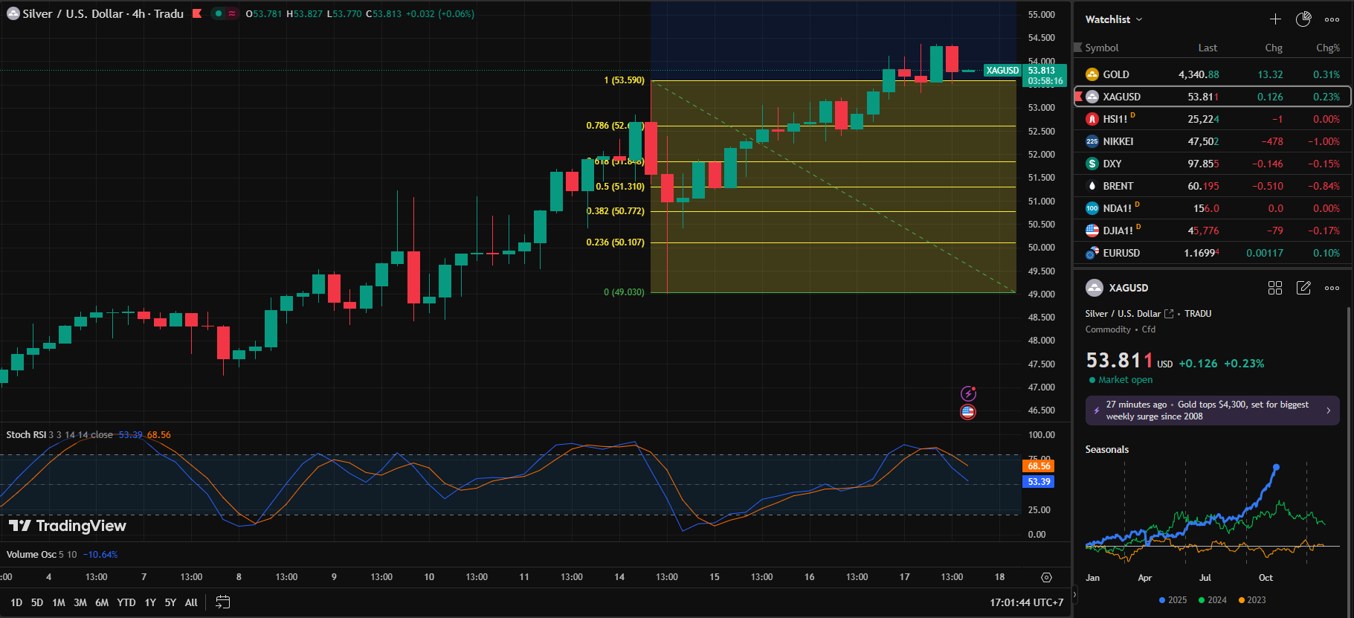This screenshot has width=1354, height=618.
Task: Click grid layout icon beside XAGUSD details
Action: coord(1275,288)
